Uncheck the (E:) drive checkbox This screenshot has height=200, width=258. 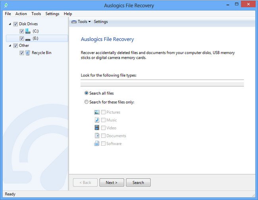point(21,38)
